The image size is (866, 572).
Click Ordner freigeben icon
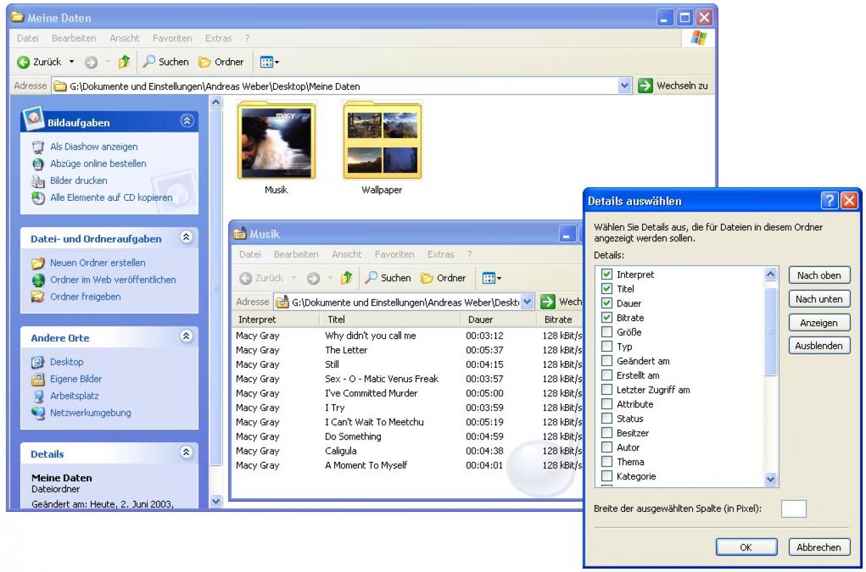tap(38, 297)
